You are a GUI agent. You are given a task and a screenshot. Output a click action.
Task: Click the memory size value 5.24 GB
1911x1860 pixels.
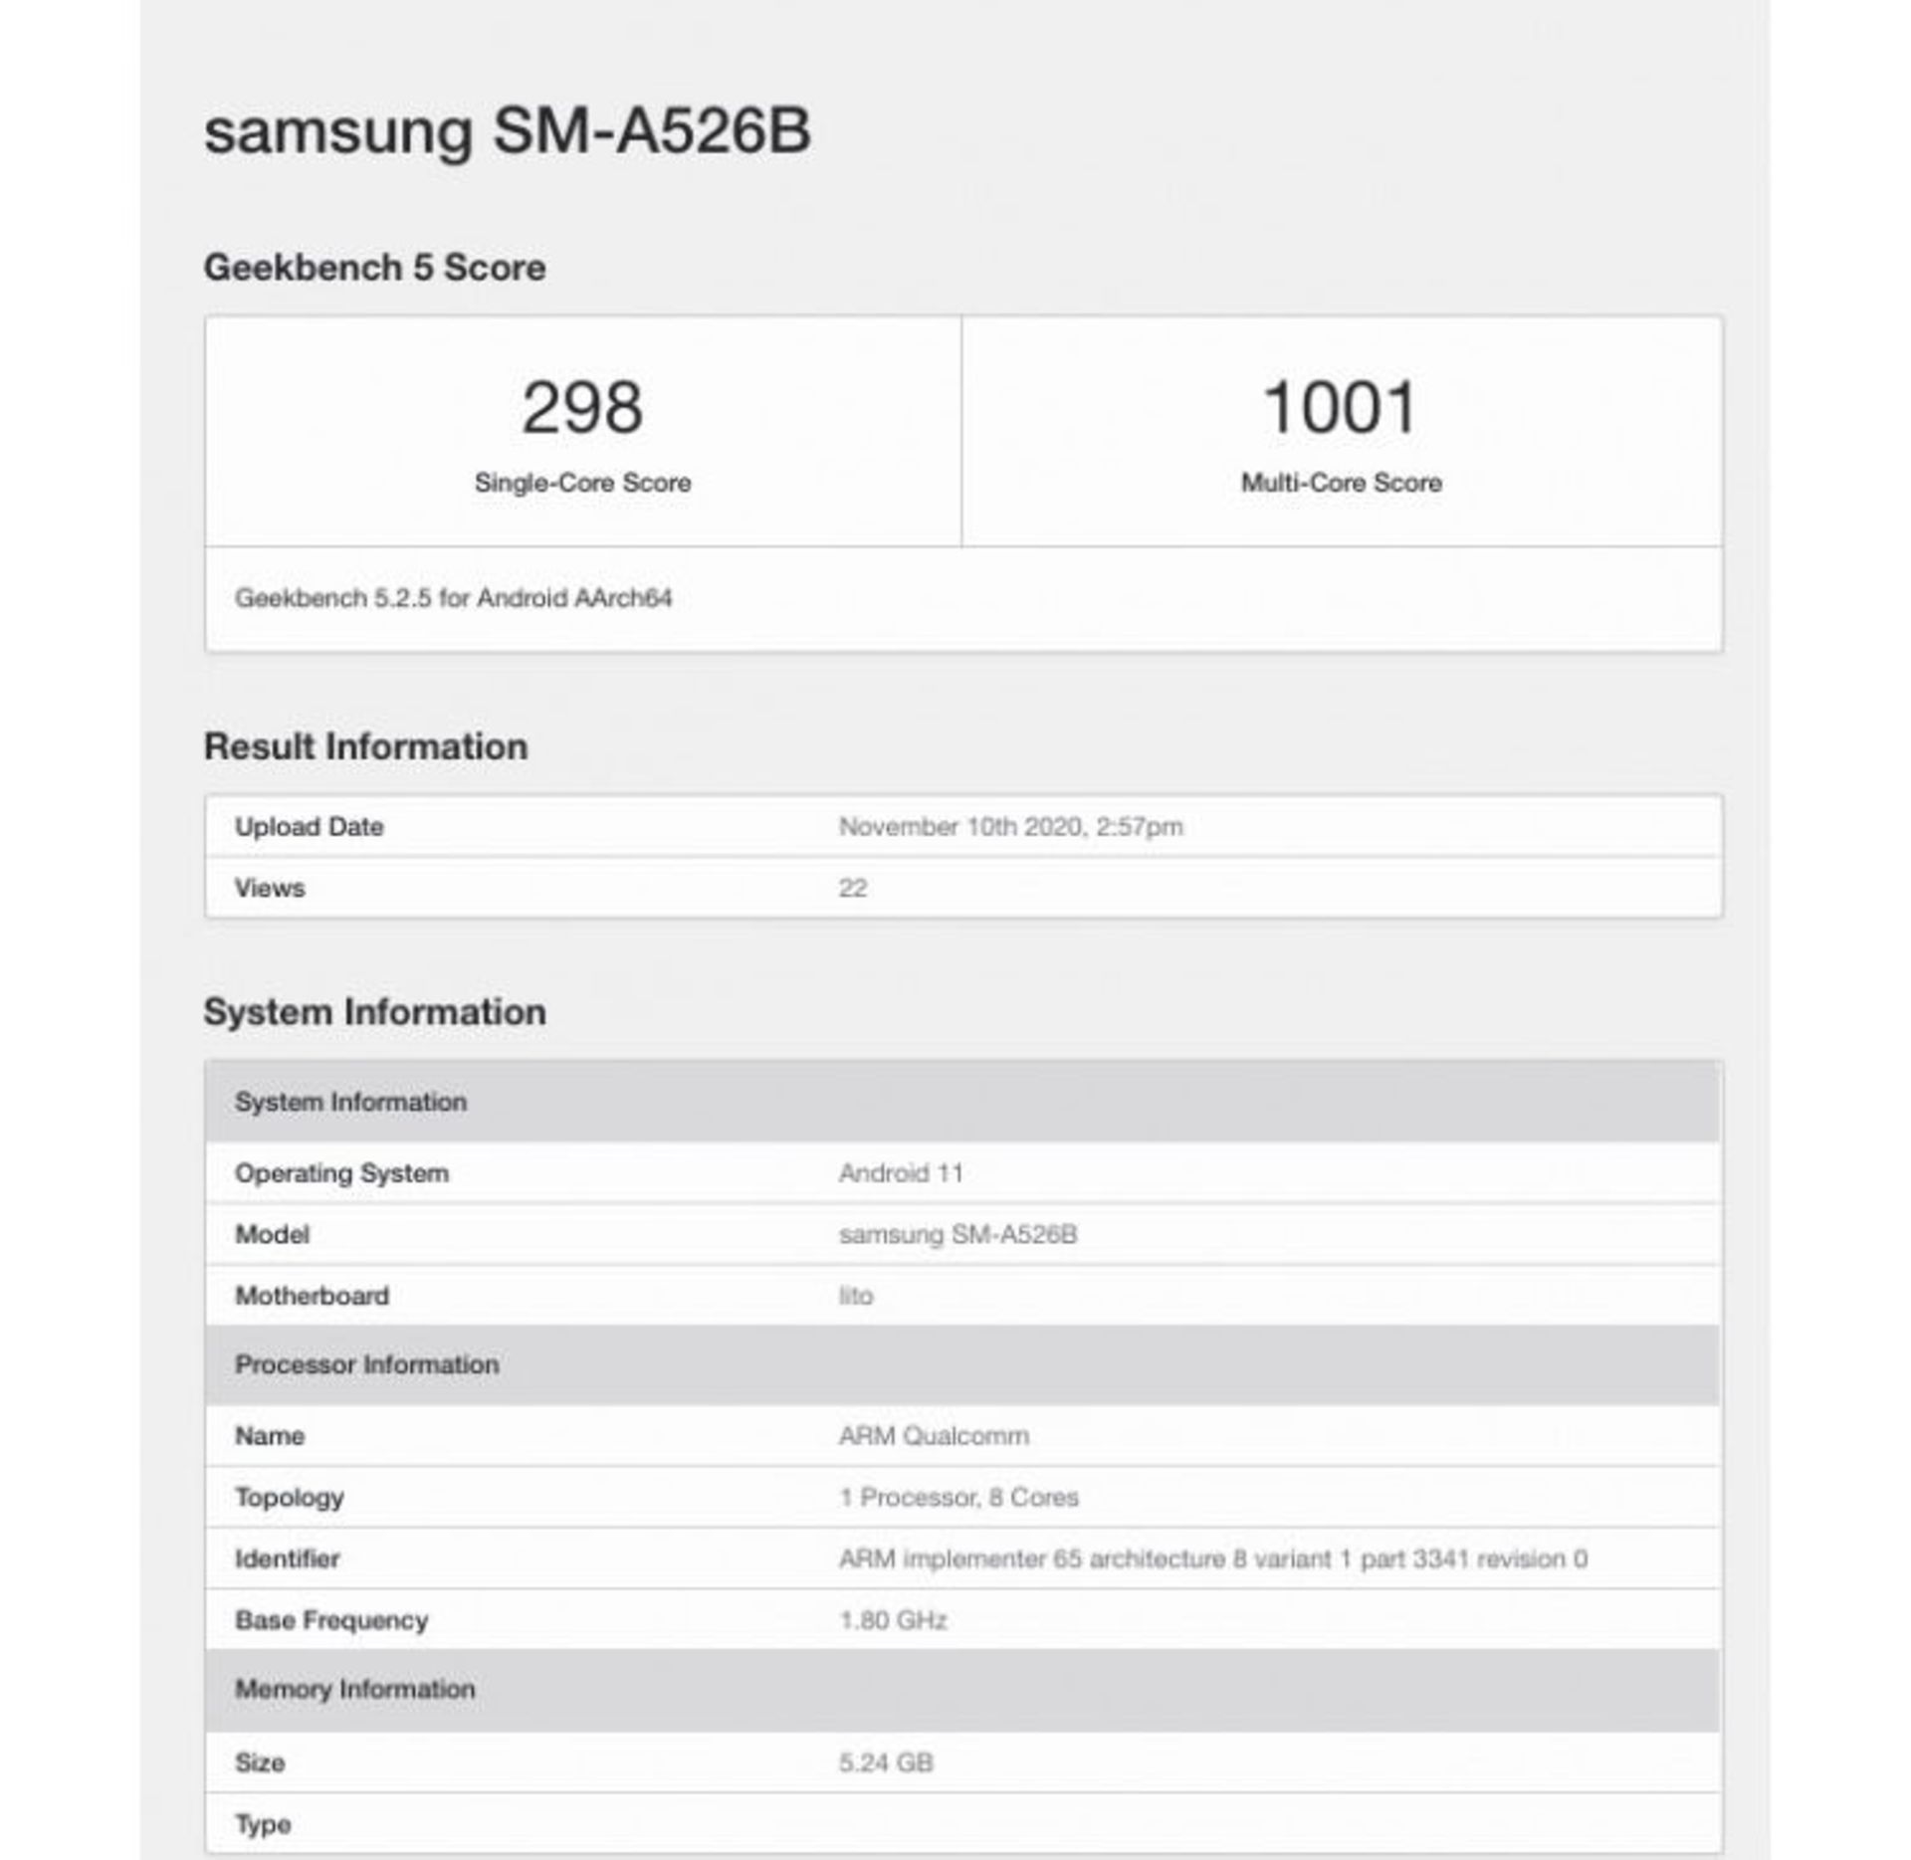tap(886, 1762)
